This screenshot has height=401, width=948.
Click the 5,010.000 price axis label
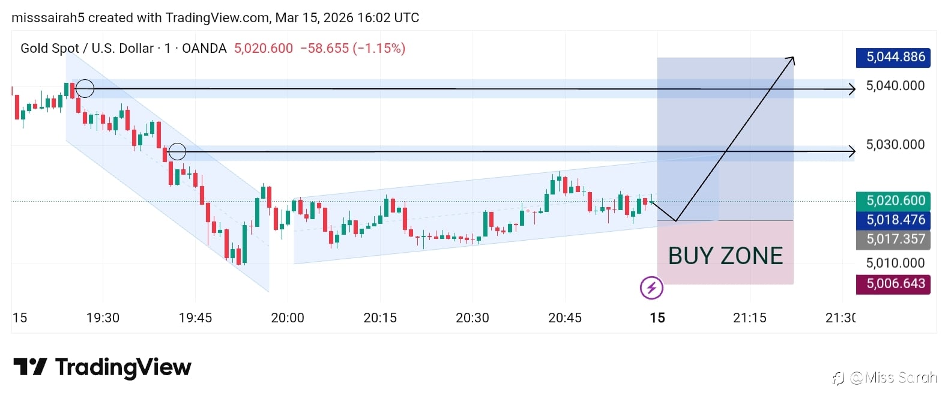point(895,263)
